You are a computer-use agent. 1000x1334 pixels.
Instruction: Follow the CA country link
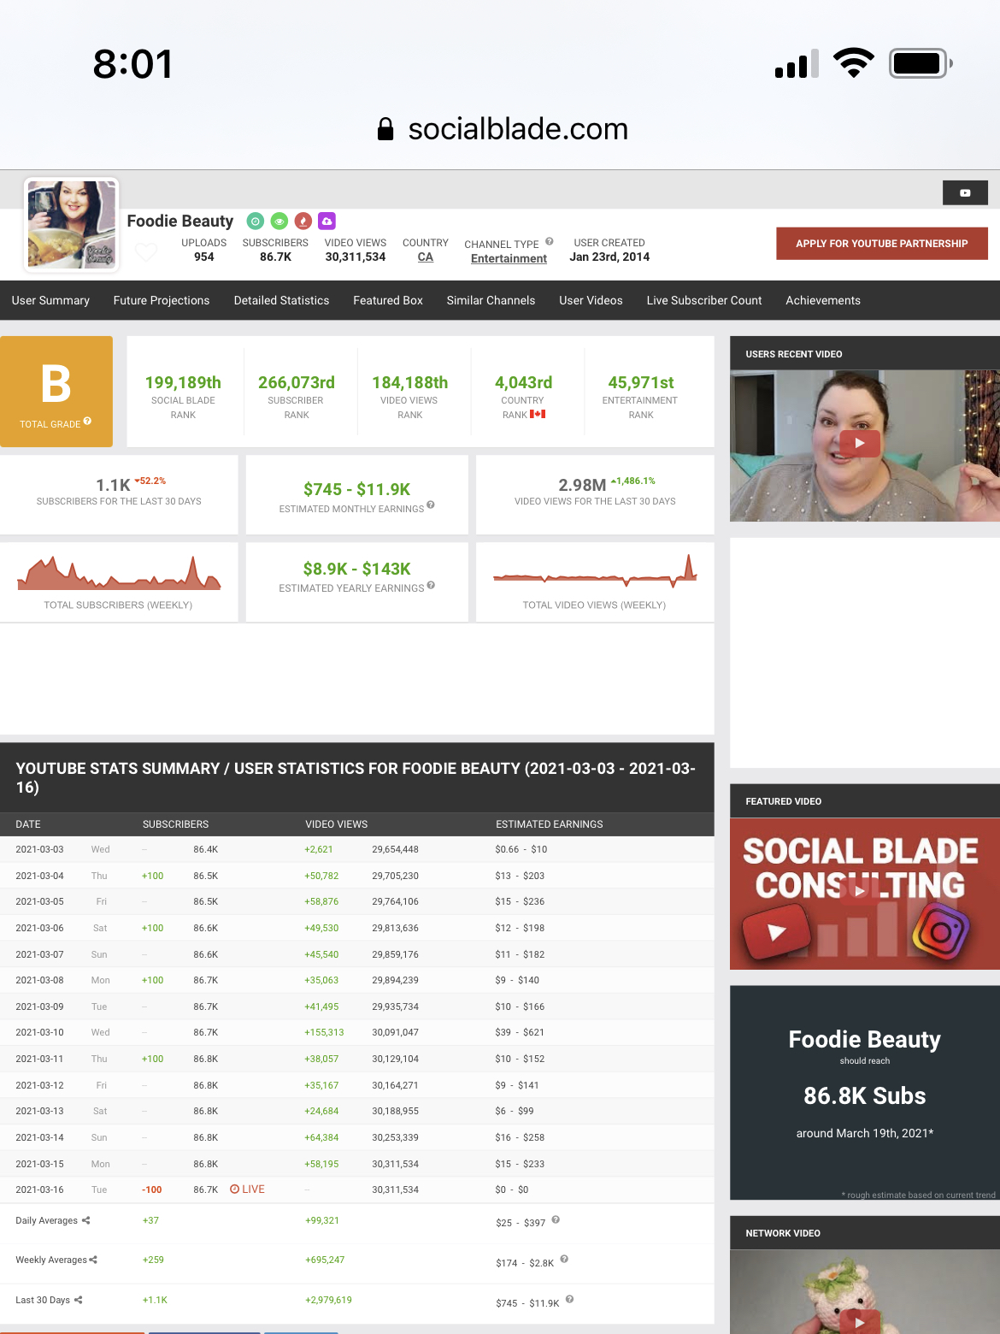426,257
